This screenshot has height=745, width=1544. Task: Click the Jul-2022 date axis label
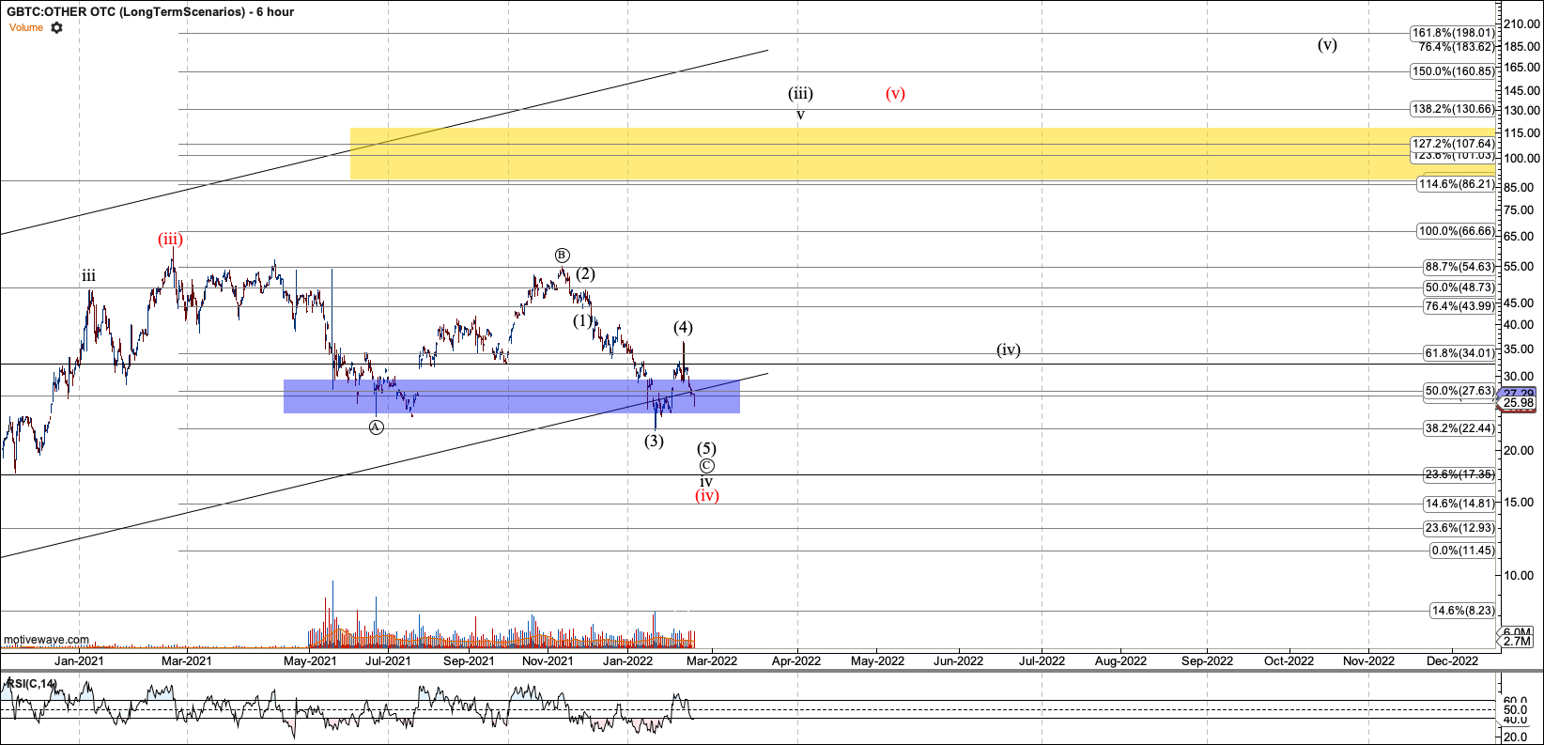pos(1042,660)
